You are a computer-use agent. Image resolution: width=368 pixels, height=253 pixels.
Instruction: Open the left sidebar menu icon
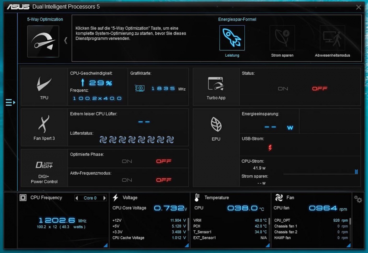(x=10, y=102)
